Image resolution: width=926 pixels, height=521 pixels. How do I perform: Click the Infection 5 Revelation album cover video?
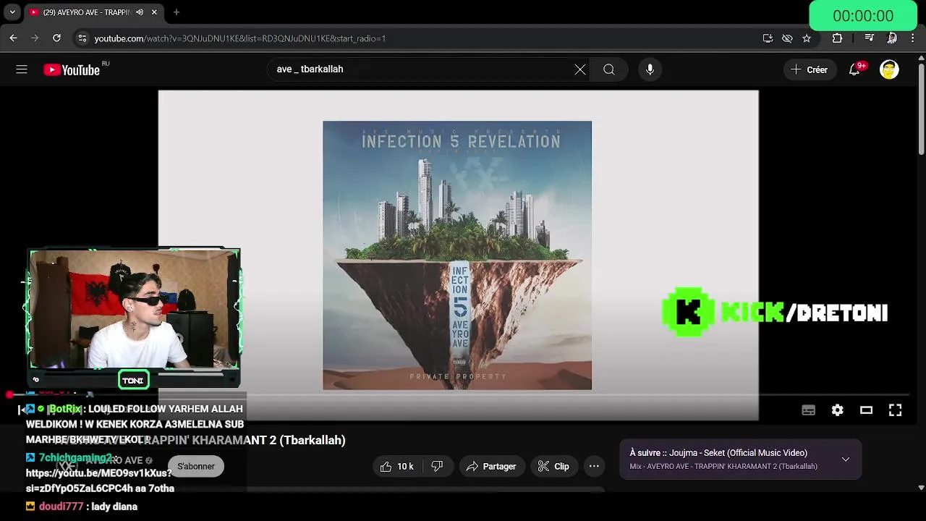click(457, 255)
